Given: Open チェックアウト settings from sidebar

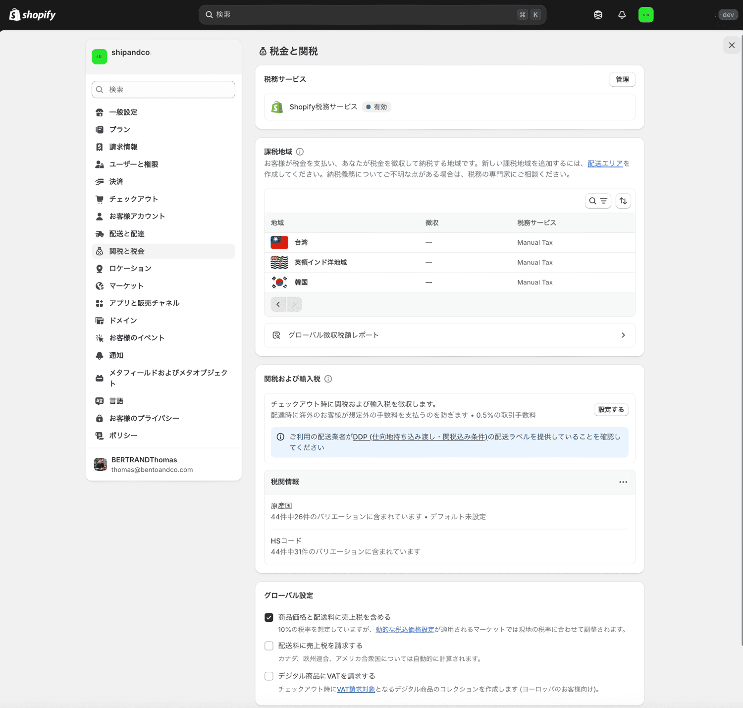Looking at the screenshot, I should point(133,199).
